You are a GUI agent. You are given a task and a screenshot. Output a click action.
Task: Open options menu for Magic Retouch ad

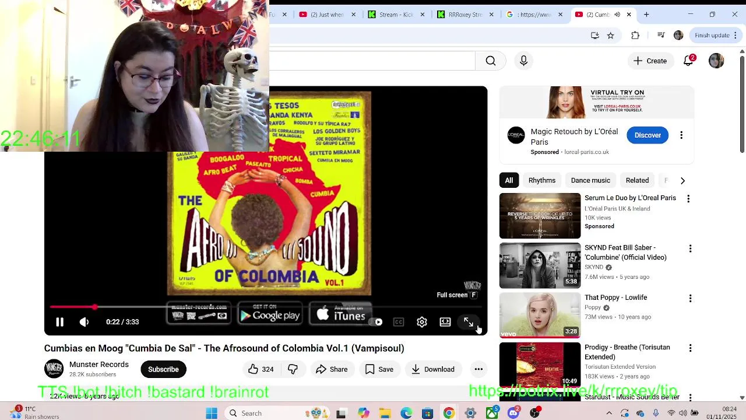(681, 135)
